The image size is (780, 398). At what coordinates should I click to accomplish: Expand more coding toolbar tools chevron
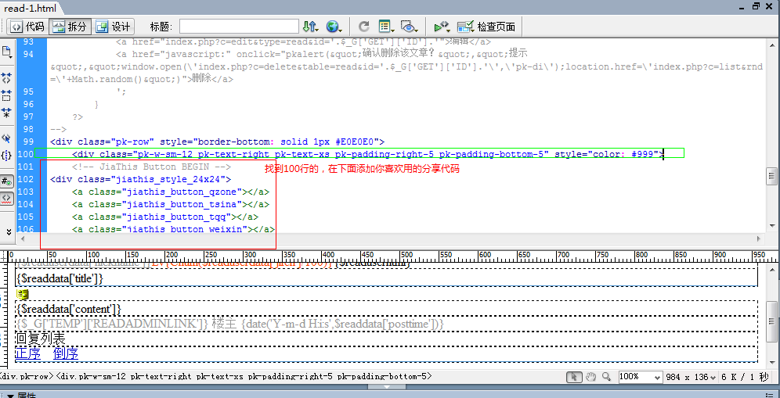[8, 231]
